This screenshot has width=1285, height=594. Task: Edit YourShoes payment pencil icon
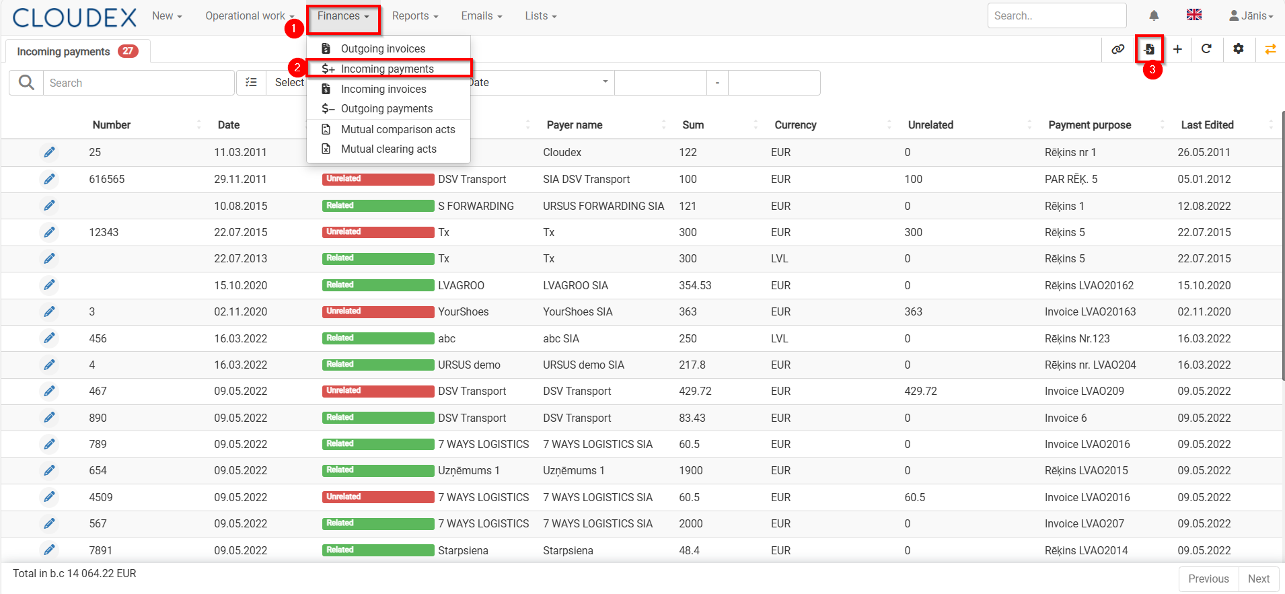coord(49,311)
